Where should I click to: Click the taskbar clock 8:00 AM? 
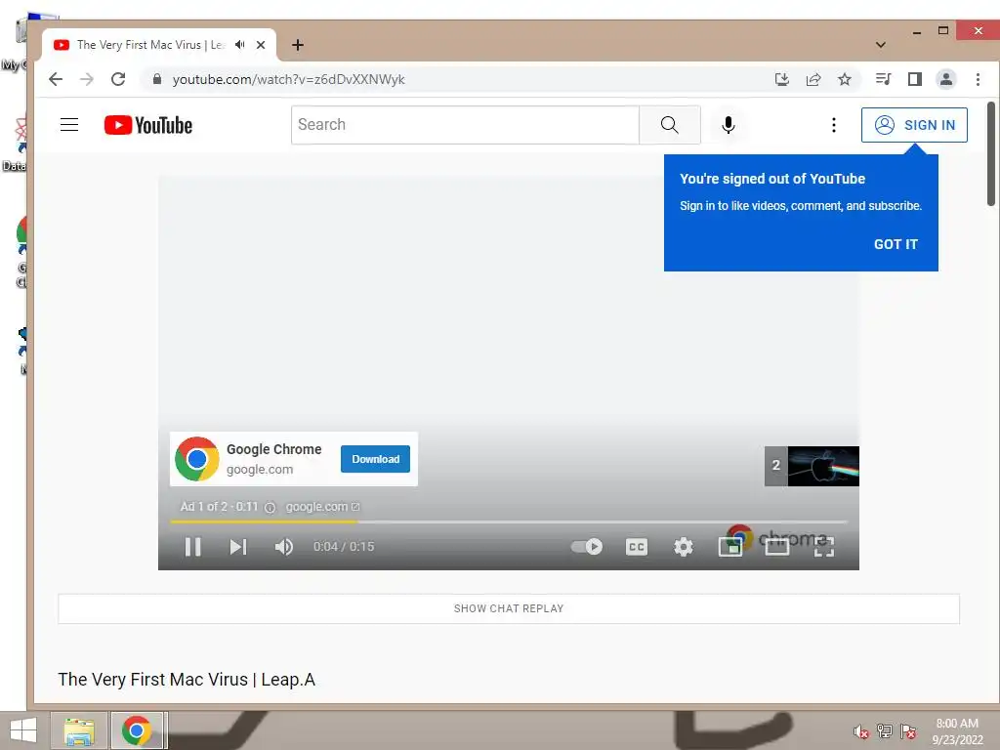(x=957, y=730)
